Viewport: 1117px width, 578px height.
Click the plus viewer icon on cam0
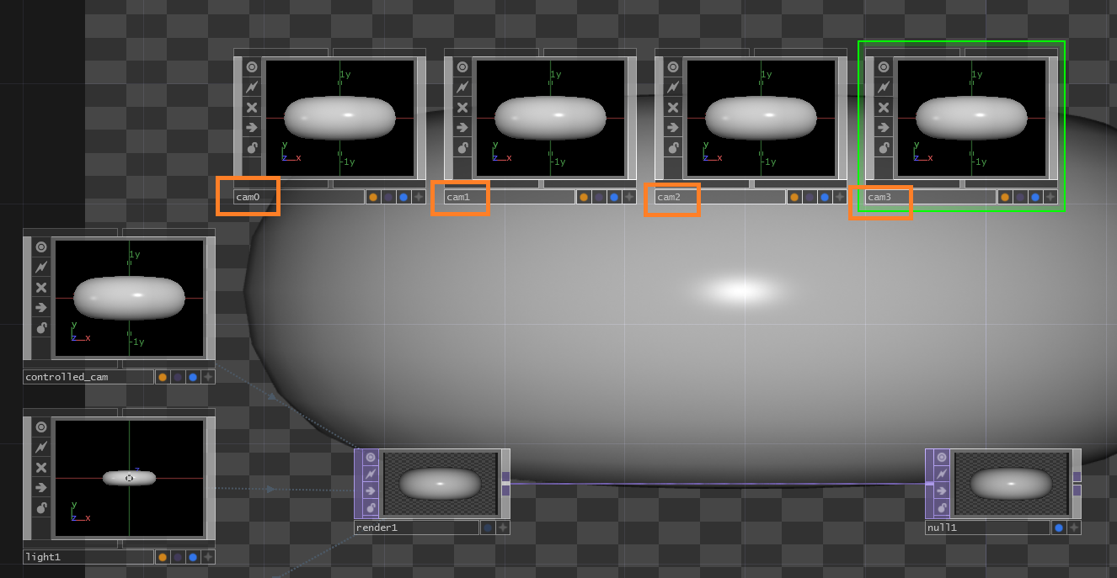(419, 197)
